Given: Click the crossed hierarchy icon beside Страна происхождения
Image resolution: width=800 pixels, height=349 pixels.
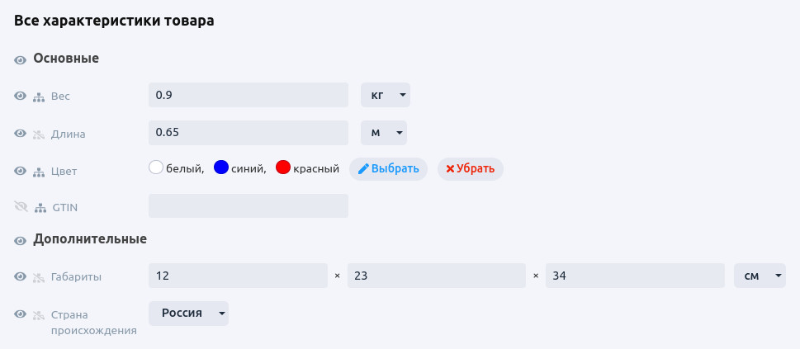Looking at the screenshot, I should pos(39,315).
